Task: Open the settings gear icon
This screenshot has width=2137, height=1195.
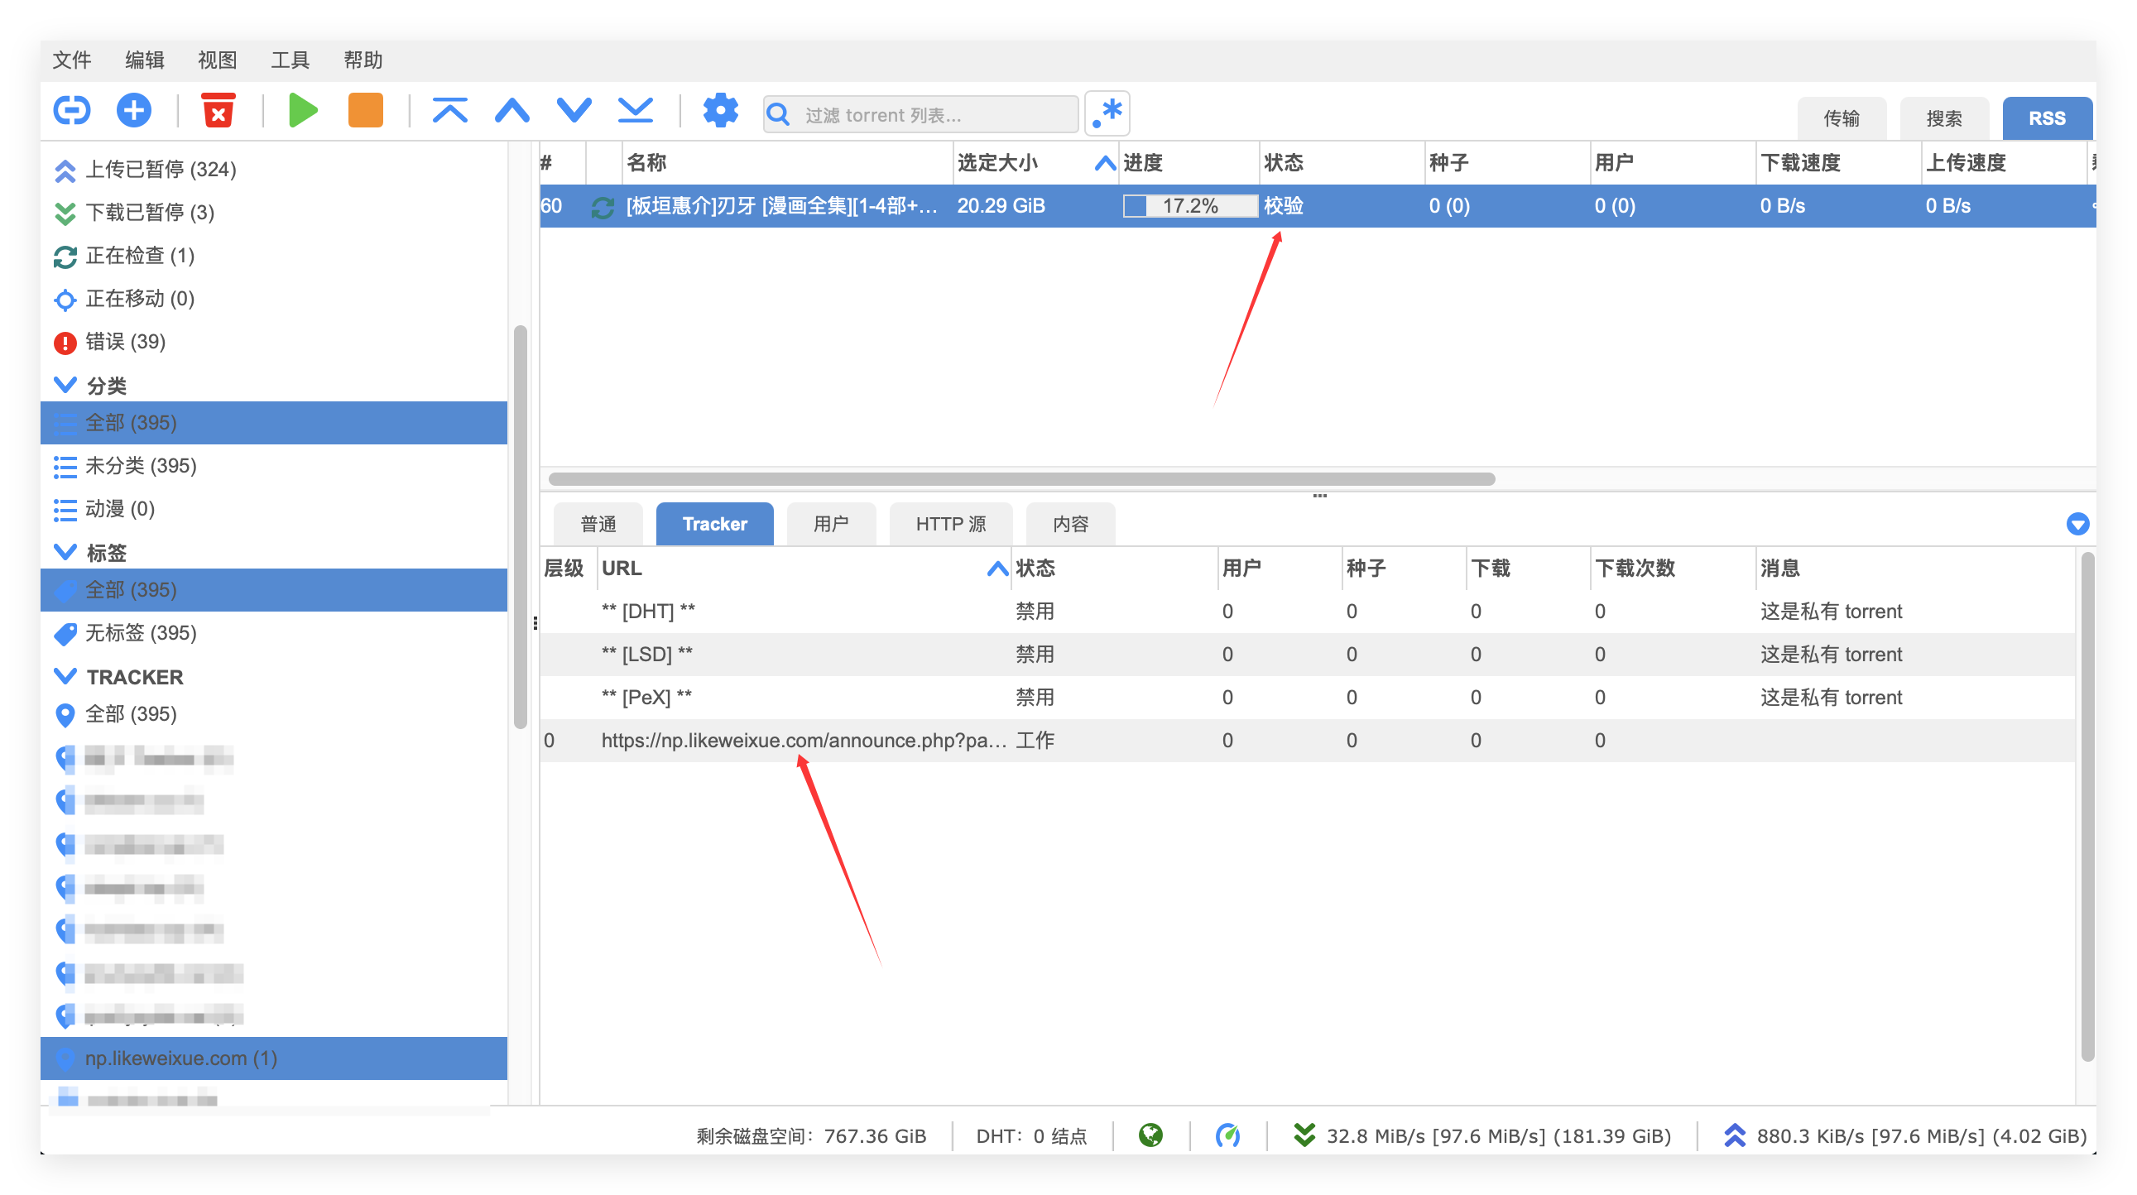Action: pyautogui.click(x=720, y=110)
